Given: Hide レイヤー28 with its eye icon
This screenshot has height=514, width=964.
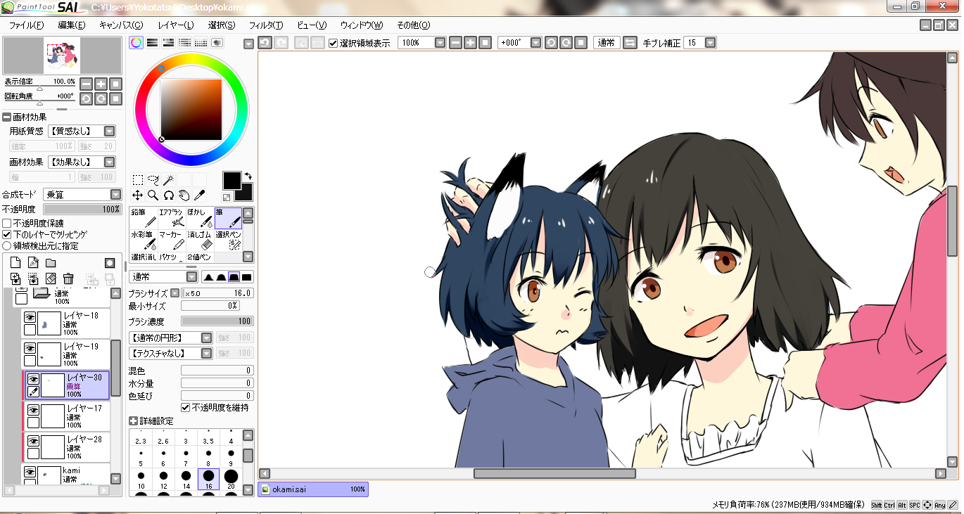Looking at the screenshot, I should 32,442.
